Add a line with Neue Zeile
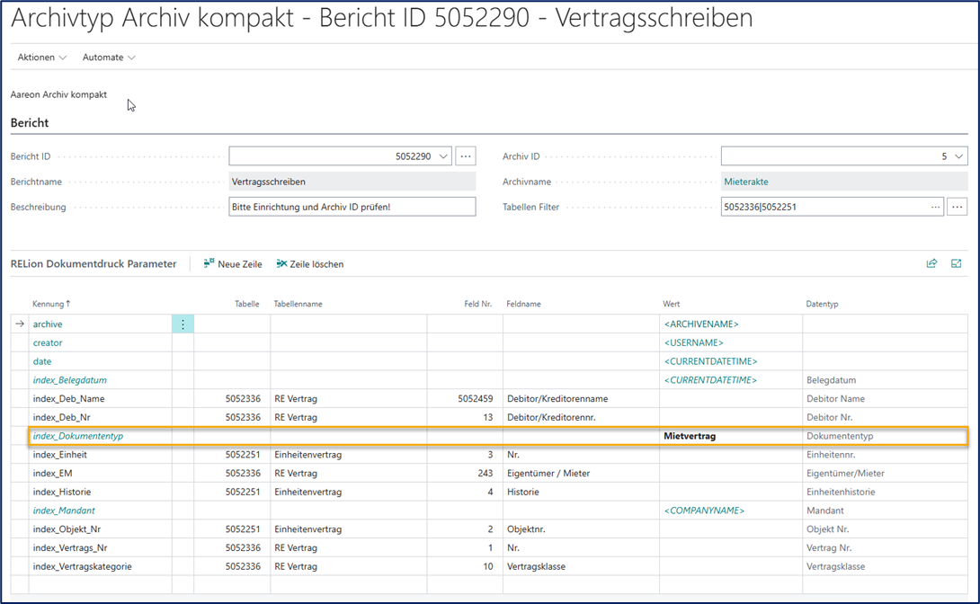 tap(233, 264)
